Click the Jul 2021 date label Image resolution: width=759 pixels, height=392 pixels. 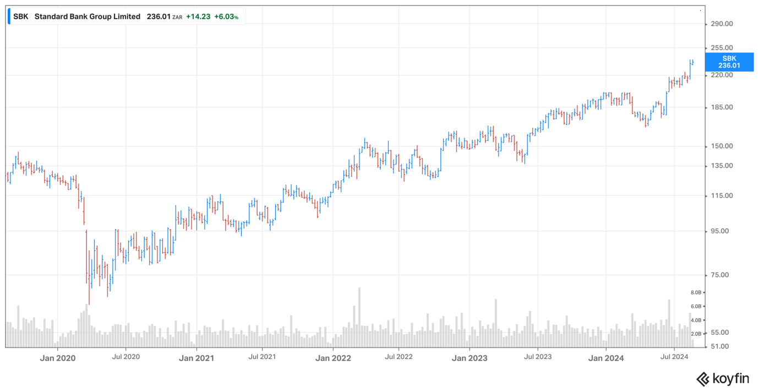click(x=262, y=357)
